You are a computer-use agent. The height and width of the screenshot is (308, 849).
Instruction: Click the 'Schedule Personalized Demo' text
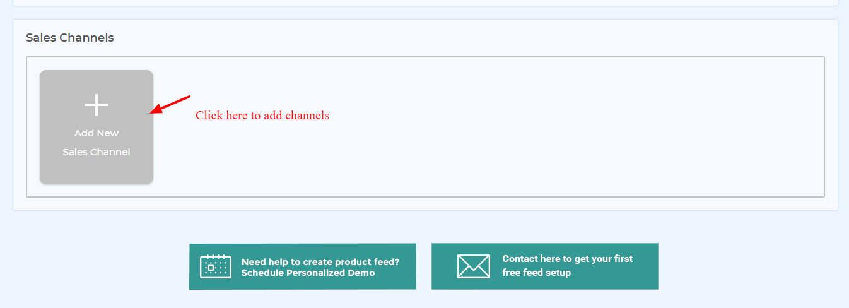pos(308,273)
